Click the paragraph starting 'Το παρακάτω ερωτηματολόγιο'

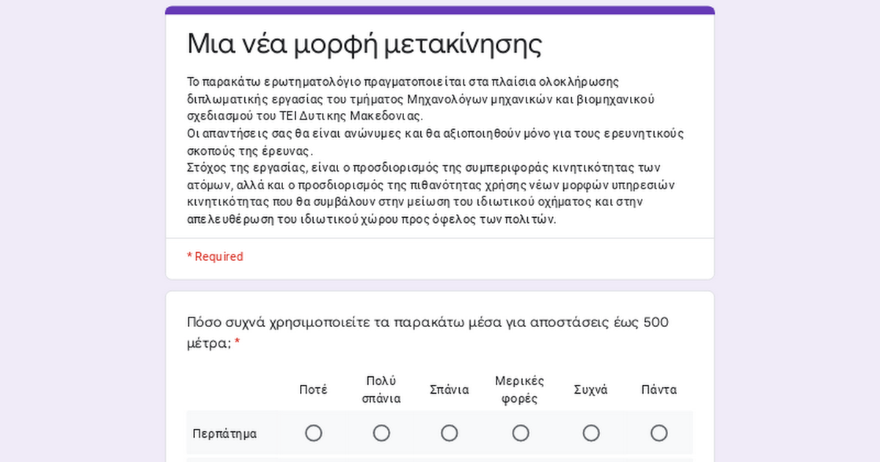(x=420, y=98)
